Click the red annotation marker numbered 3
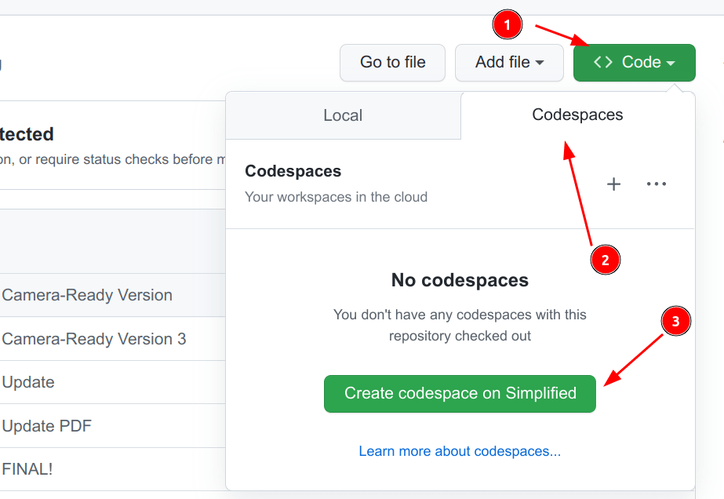724x499 pixels. 675,321
